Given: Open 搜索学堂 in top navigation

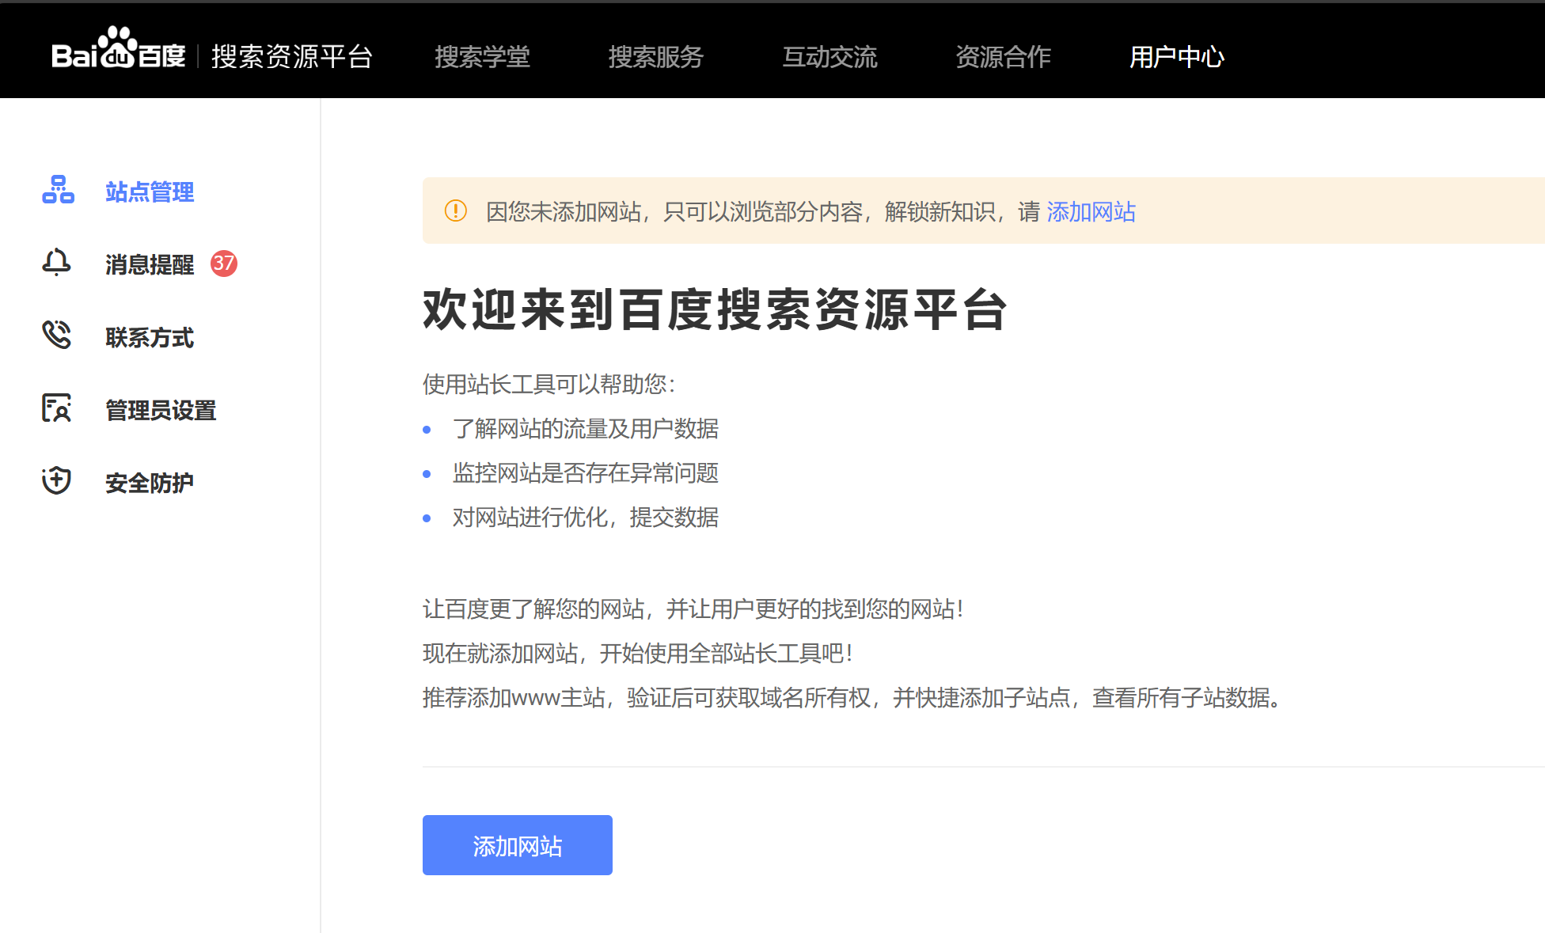Looking at the screenshot, I should click(x=482, y=57).
